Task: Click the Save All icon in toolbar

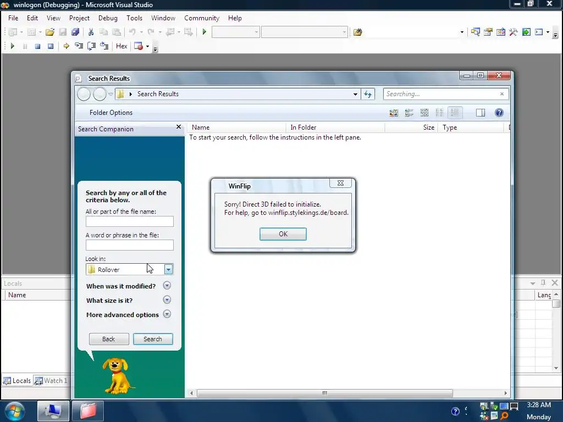Action: click(75, 32)
